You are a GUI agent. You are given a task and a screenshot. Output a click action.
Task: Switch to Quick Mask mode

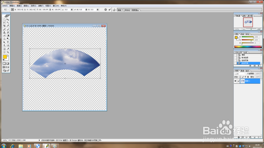[x=8, y=63]
